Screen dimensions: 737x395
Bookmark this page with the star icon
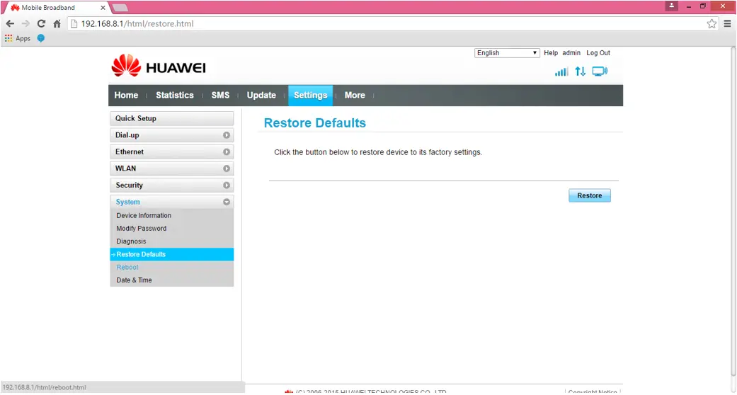pyautogui.click(x=712, y=23)
